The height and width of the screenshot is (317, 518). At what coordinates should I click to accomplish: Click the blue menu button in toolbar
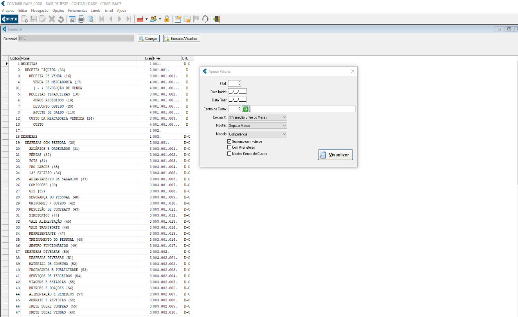10,19
